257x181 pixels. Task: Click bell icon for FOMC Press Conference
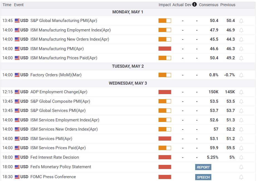click(x=241, y=177)
